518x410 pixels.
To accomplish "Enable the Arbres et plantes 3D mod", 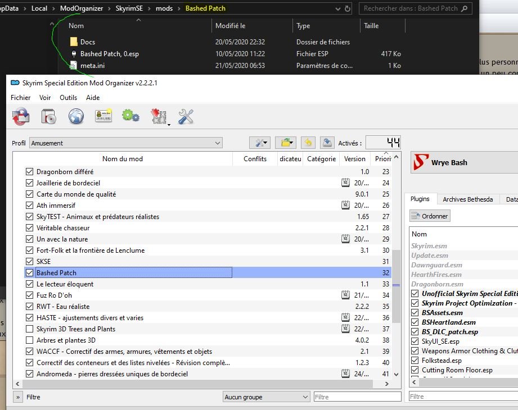I will [29, 340].
